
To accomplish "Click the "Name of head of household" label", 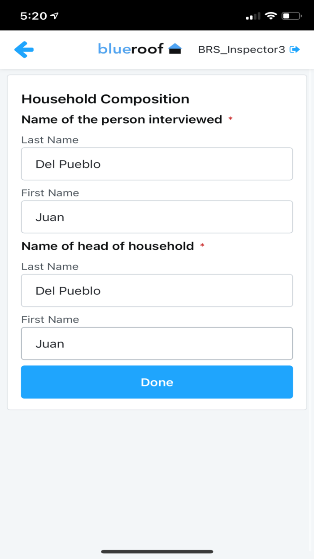I will tap(108, 246).
